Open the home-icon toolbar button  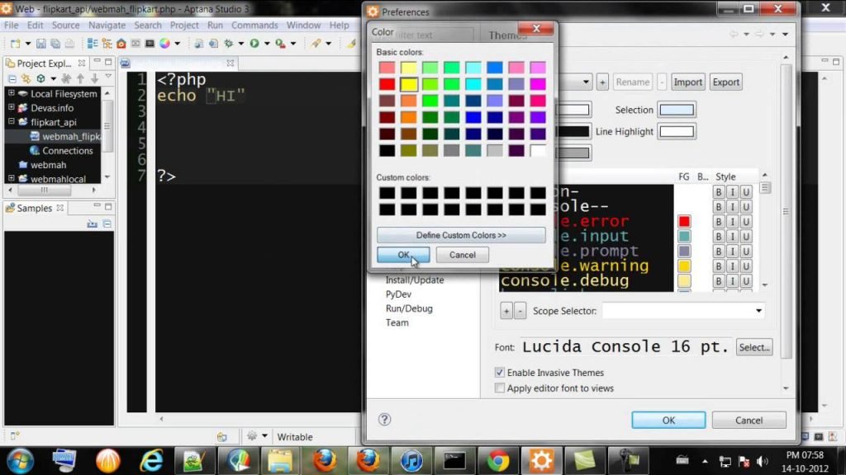[x=121, y=44]
